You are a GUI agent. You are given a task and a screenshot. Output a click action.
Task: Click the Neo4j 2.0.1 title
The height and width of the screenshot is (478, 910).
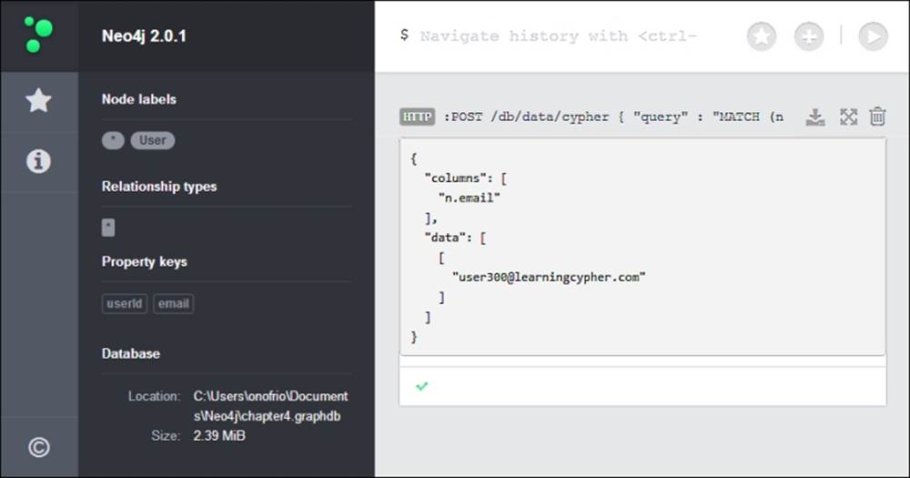tap(144, 36)
